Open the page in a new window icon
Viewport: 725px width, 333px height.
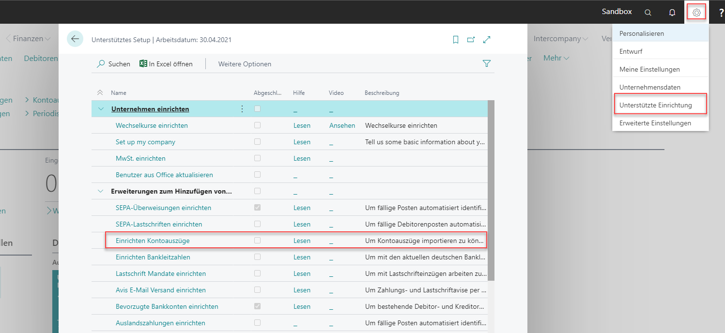(x=471, y=40)
